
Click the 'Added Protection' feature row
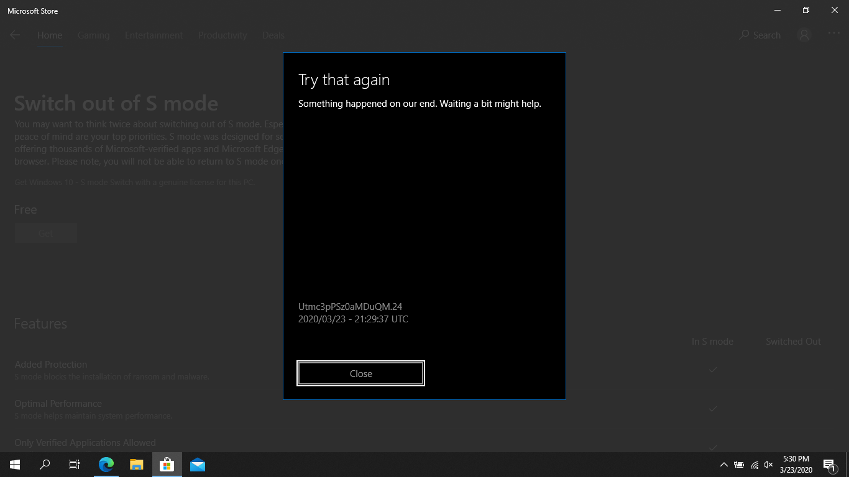pyautogui.click(x=112, y=370)
